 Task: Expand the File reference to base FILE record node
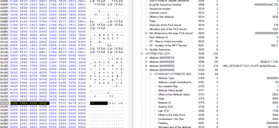tap(147, 33)
